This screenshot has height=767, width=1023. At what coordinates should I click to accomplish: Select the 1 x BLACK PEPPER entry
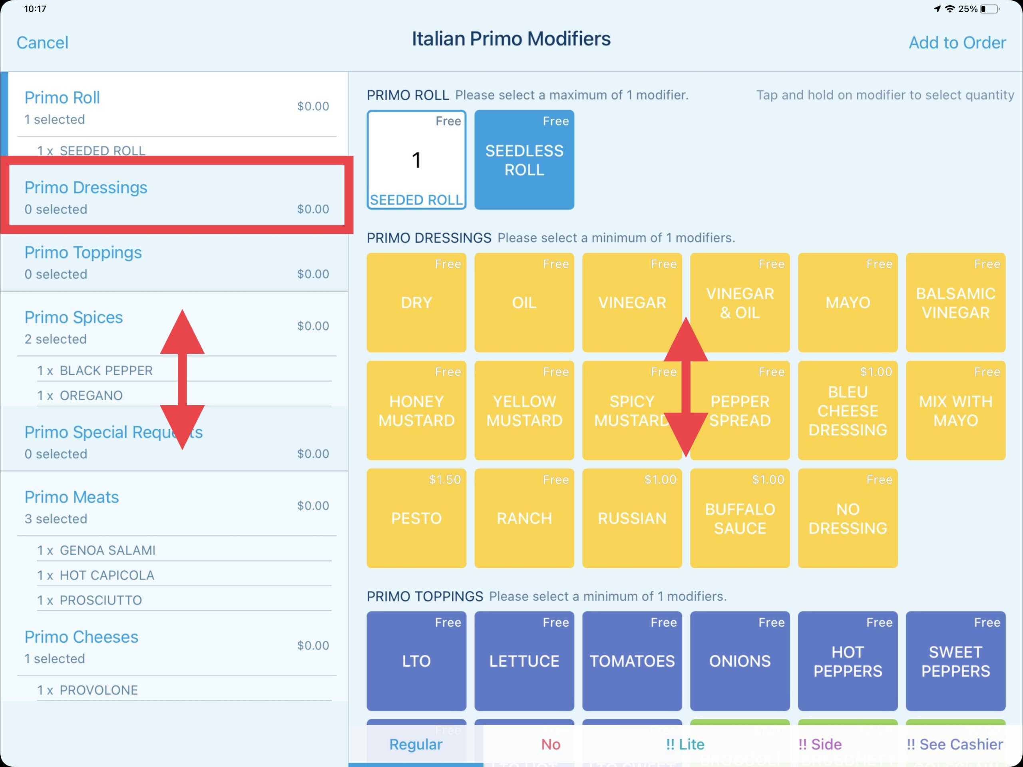184,370
